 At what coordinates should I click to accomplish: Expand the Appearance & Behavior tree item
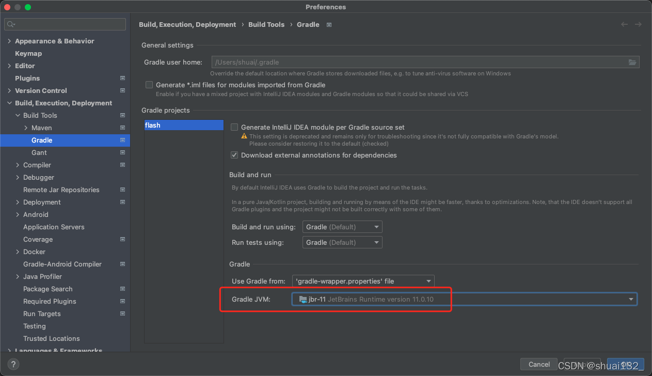click(9, 41)
